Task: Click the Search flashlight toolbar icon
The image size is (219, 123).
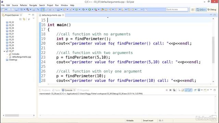Action: [x=110, y=10]
